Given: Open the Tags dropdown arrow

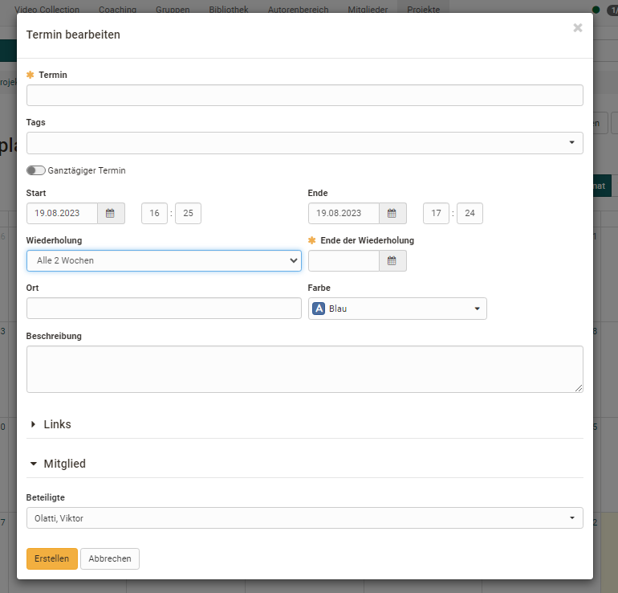Looking at the screenshot, I should (x=571, y=143).
